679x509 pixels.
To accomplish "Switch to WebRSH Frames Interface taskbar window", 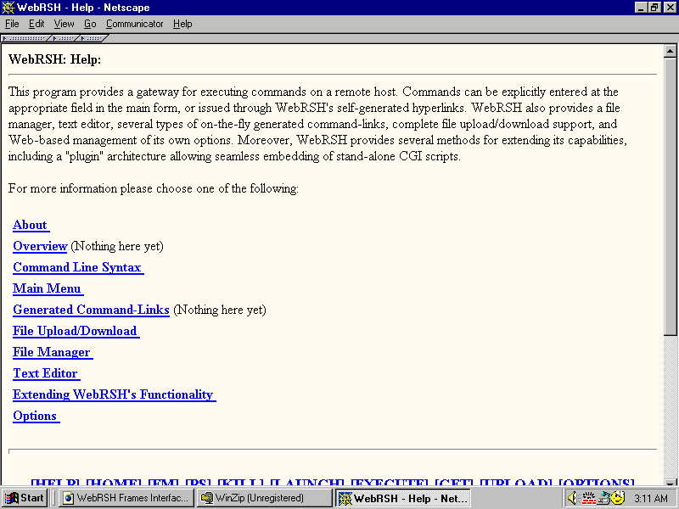I will (126, 498).
